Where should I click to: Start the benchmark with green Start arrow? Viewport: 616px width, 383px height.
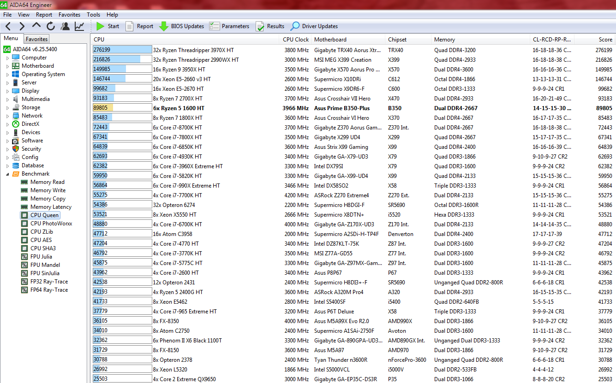tap(108, 26)
